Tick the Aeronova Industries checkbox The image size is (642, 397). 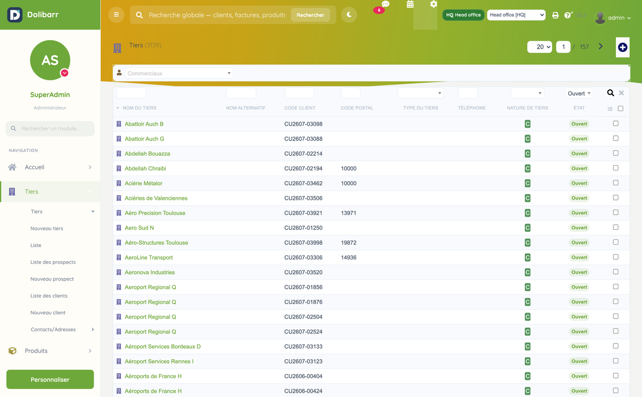pos(616,272)
